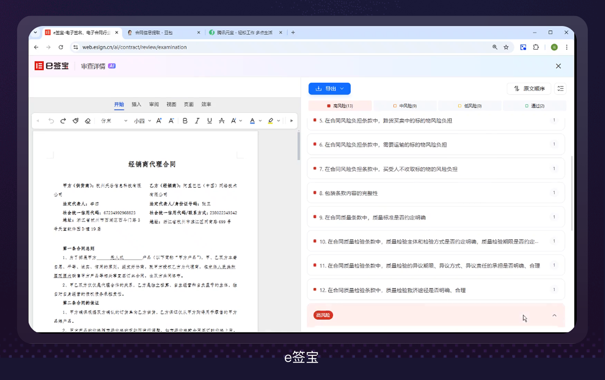Select the format painter tool in the editor toolbar
Image resolution: width=605 pixels, height=380 pixels.
[x=76, y=120]
